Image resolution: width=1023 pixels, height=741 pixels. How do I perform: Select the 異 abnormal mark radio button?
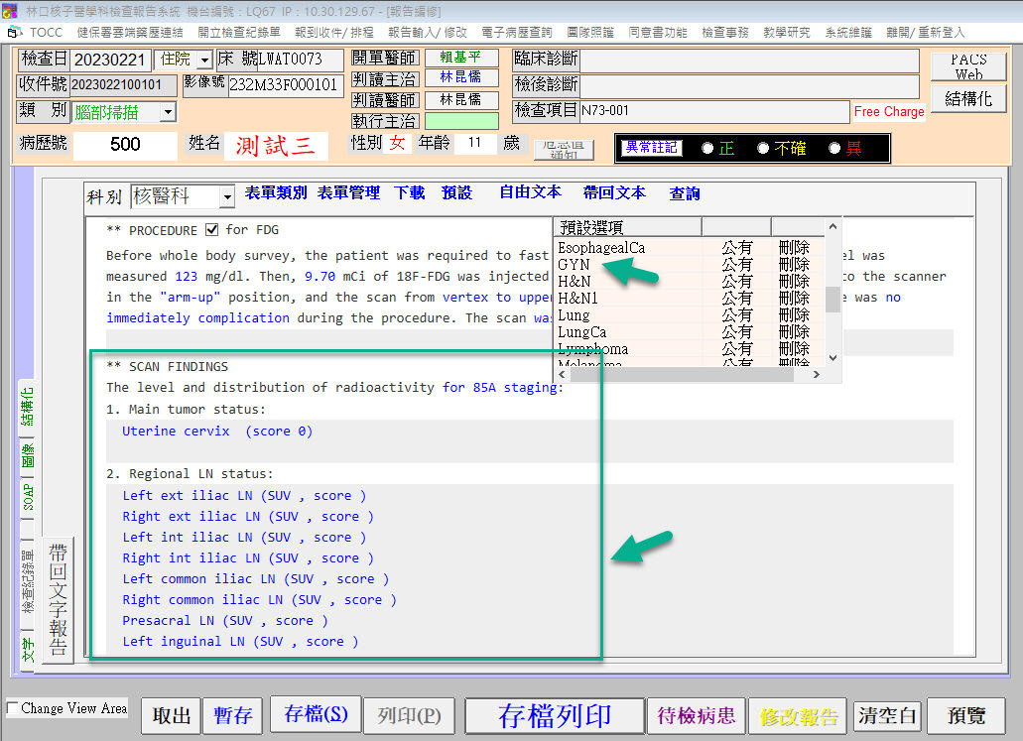834,149
